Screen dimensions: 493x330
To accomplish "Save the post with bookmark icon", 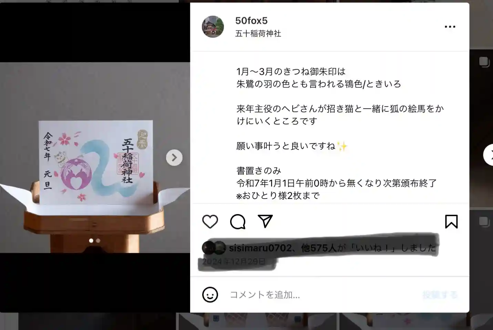I will coord(451,222).
